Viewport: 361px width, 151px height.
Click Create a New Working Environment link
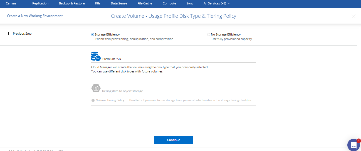click(x=35, y=16)
